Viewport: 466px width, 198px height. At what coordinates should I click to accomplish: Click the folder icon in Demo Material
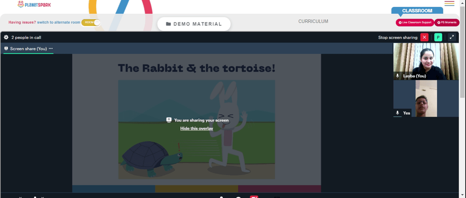pyautogui.click(x=168, y=24)
